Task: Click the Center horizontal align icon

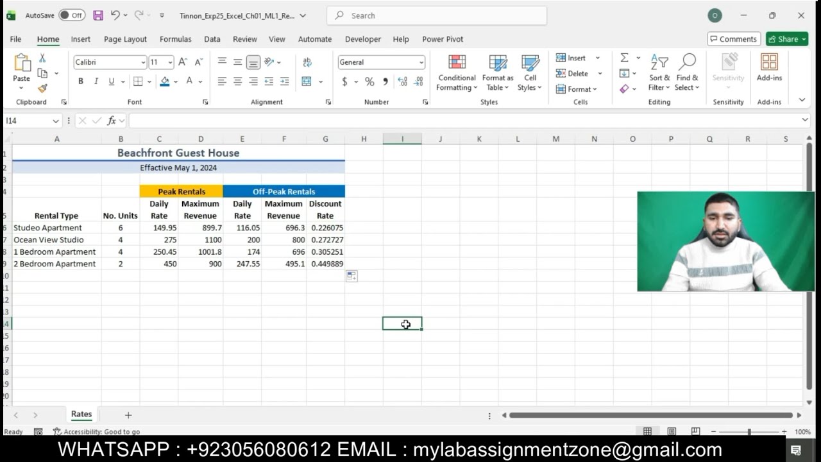Action: click(237, 81)
